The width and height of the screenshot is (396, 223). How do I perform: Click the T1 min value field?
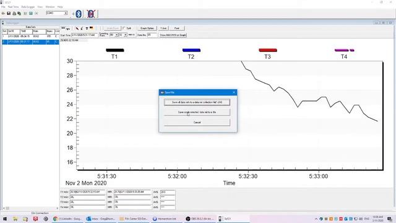click(132, 192)
